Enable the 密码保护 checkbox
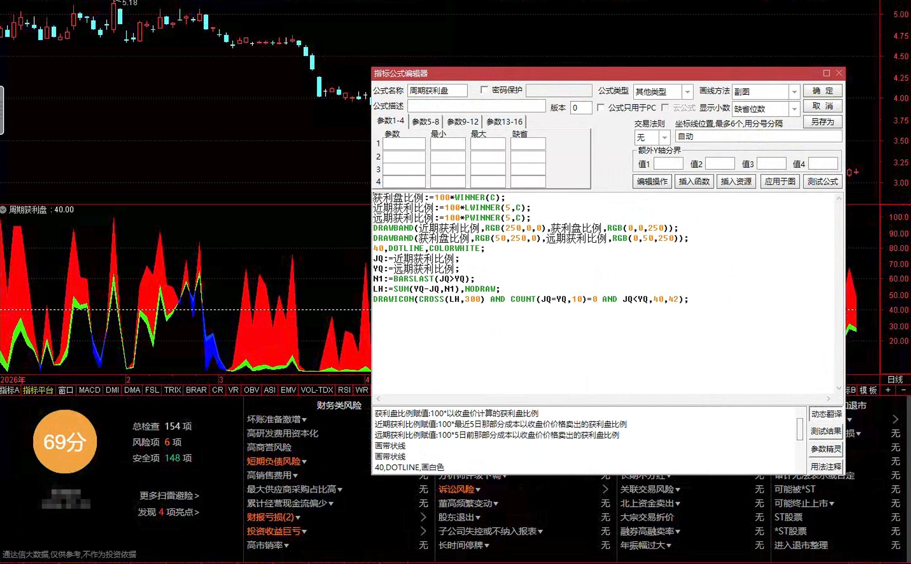This screenshot has height=564, width=911. 484,90
